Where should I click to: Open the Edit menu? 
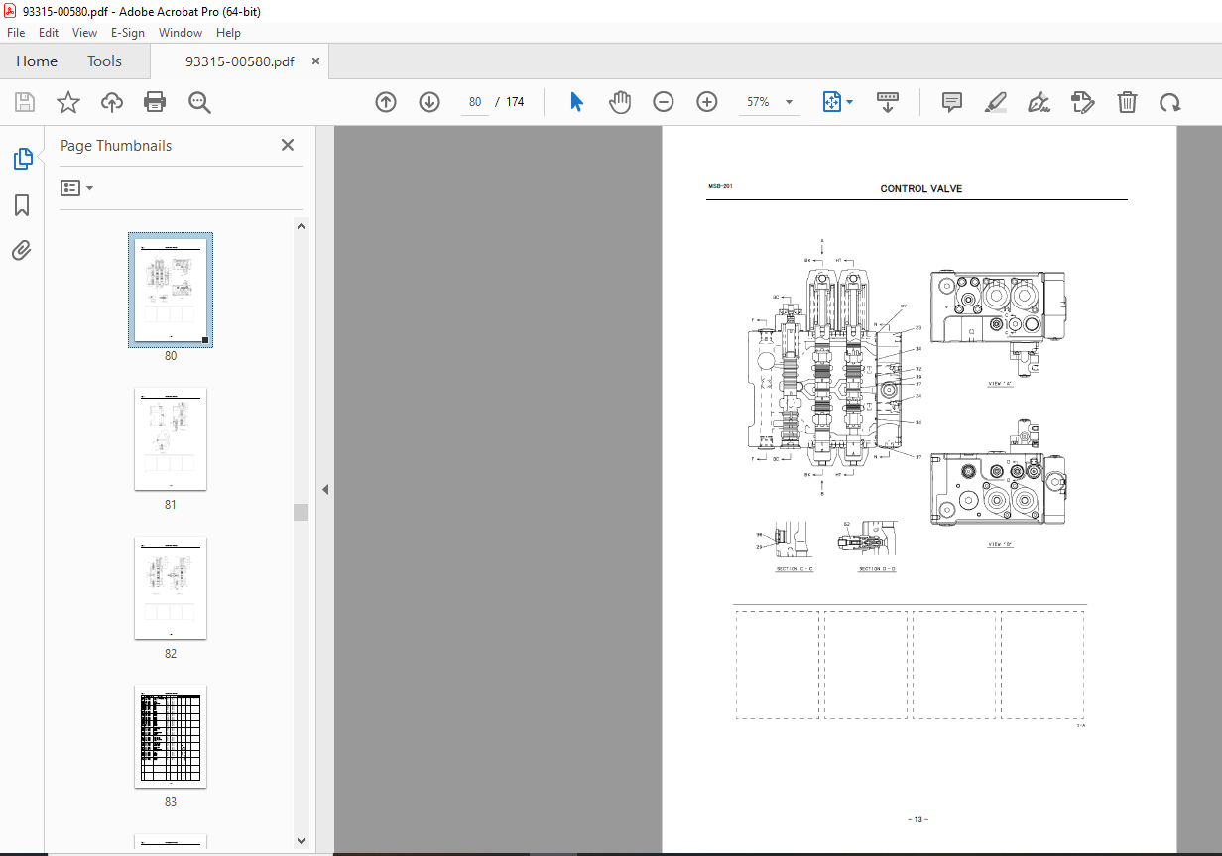pos(49,33)
